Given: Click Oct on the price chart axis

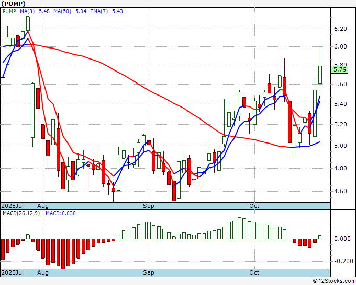Looking at the screenshot, I should 254,206.
